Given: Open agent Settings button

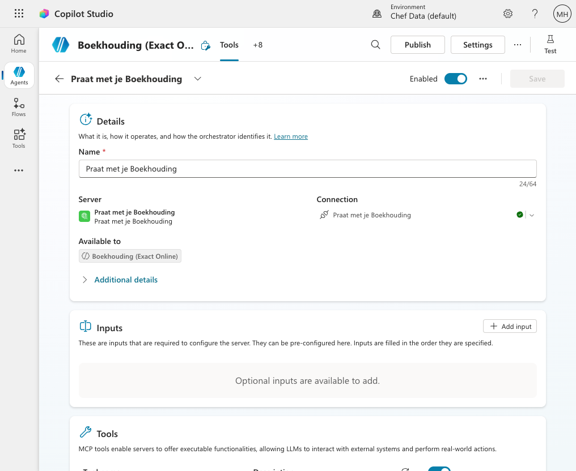Looking at the screenshot, I should 477,45.
